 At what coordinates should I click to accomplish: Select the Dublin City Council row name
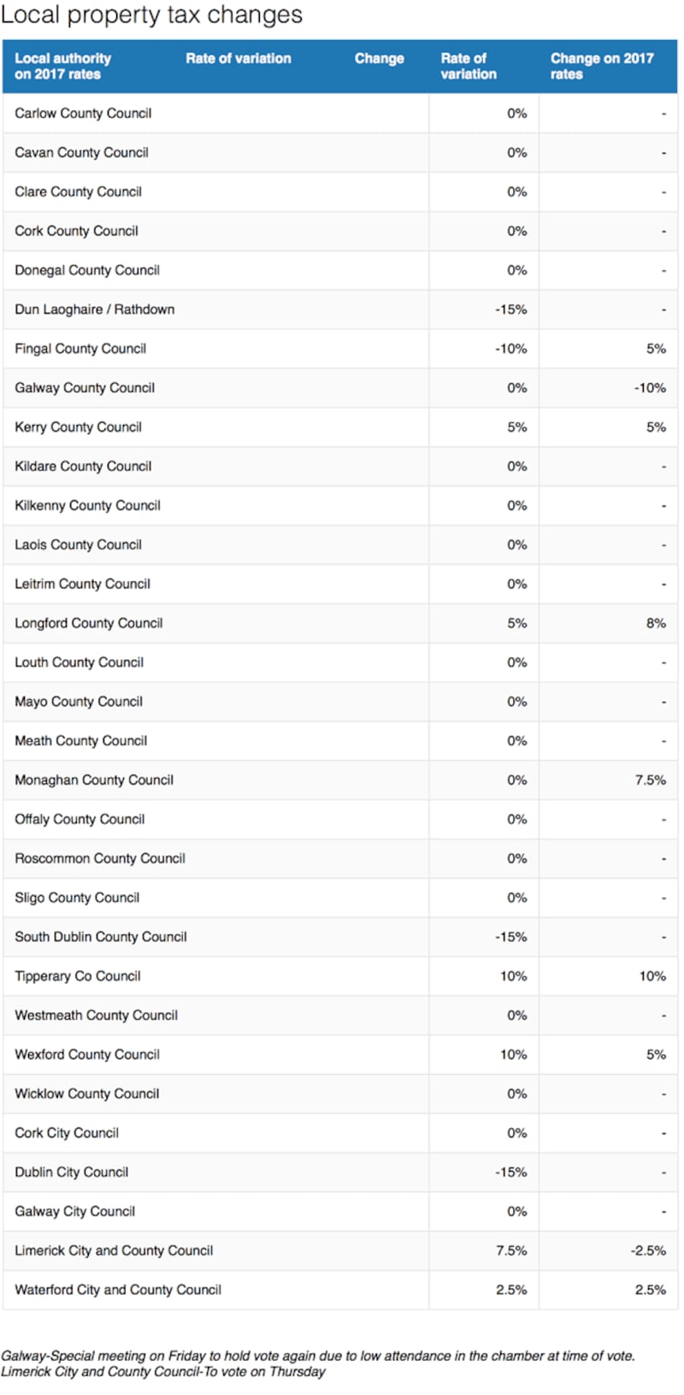pyautogui.click(x=71, y=1172)
